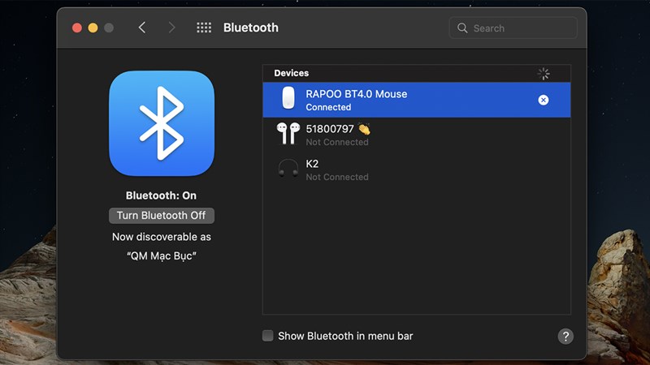Click the Now discoverable as label
This screenshot has height=365, width=650.
pos(161,237)
